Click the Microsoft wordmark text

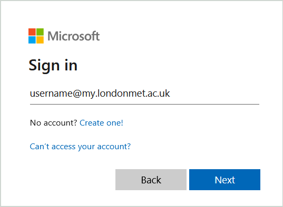[74, 36]
